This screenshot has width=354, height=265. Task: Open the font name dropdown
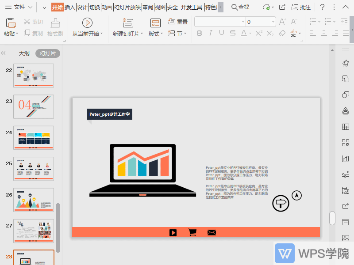tap(243, 22)
